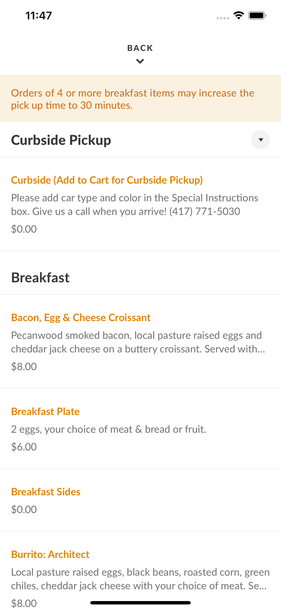Tap the Breakfast Sides $0.00 price

[x=24, y=509]
